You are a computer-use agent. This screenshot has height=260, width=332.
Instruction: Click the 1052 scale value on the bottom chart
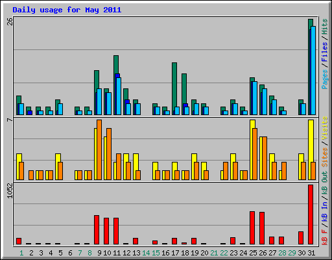pyautogui.click(x=10, y=190)
